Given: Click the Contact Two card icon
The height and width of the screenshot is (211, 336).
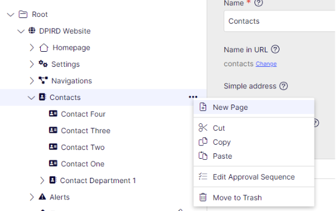Looking at the screenshot, I should pos(53,147).
